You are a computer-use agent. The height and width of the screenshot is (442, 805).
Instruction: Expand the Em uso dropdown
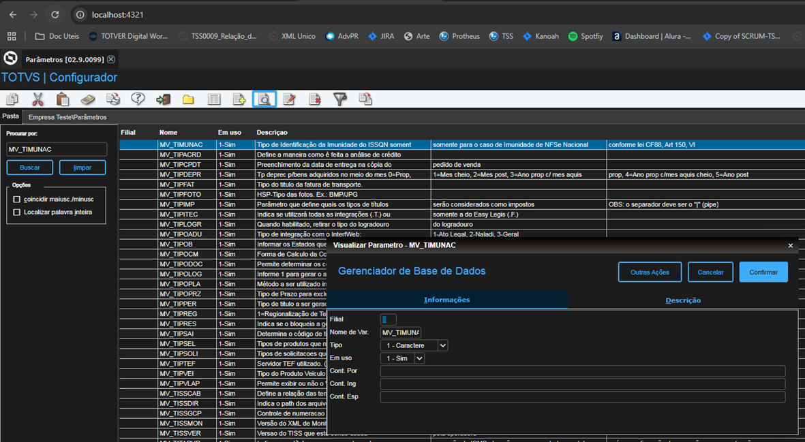419,358
